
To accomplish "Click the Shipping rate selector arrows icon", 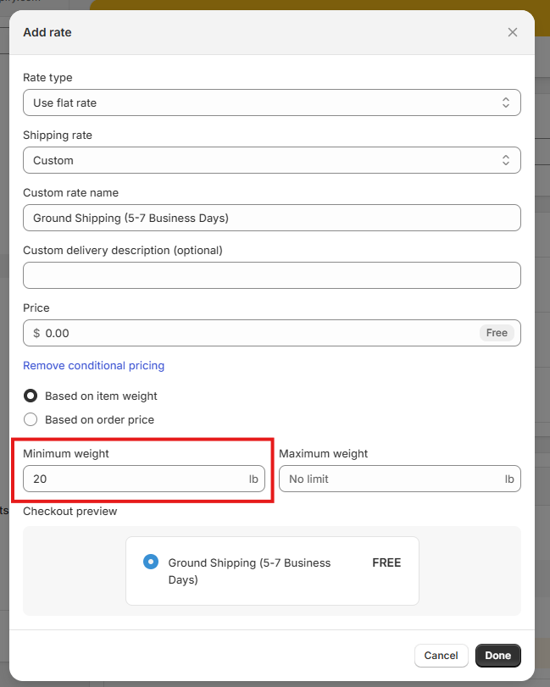I will [x=506, y=160].
